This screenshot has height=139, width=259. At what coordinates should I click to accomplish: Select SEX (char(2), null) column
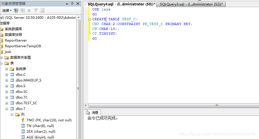(41, 132)
